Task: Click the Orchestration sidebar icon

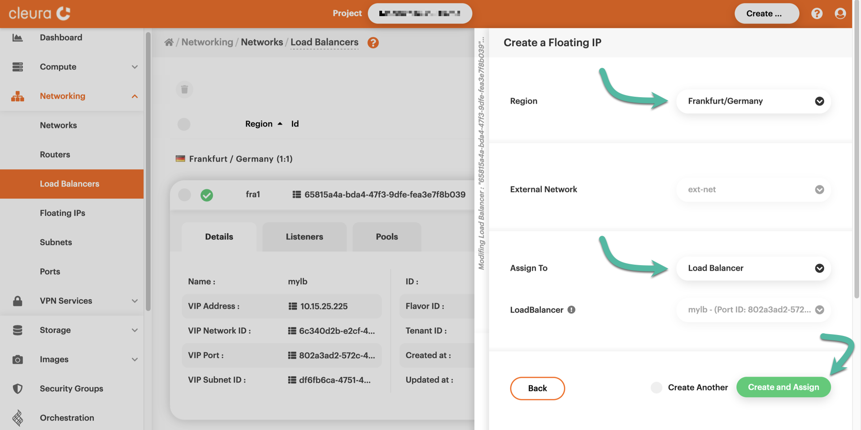Action: 18,417
